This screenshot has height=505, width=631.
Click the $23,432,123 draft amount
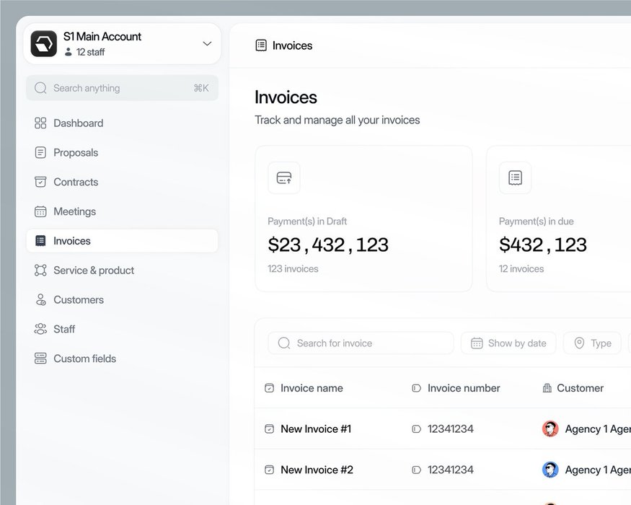(328, 245)
